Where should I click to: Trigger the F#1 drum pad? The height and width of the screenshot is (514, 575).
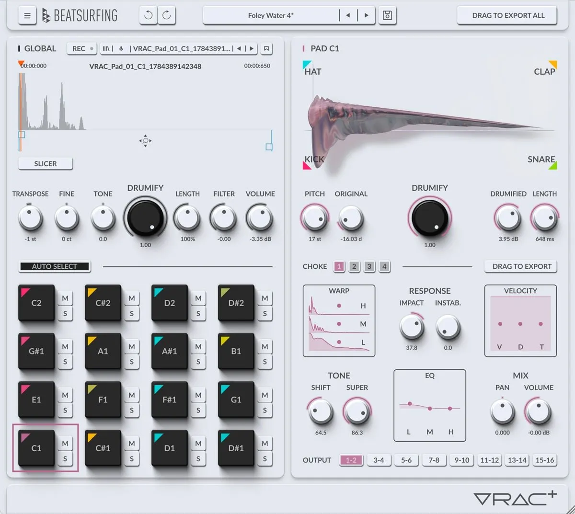pyautogui.click(x=169, y=400)
